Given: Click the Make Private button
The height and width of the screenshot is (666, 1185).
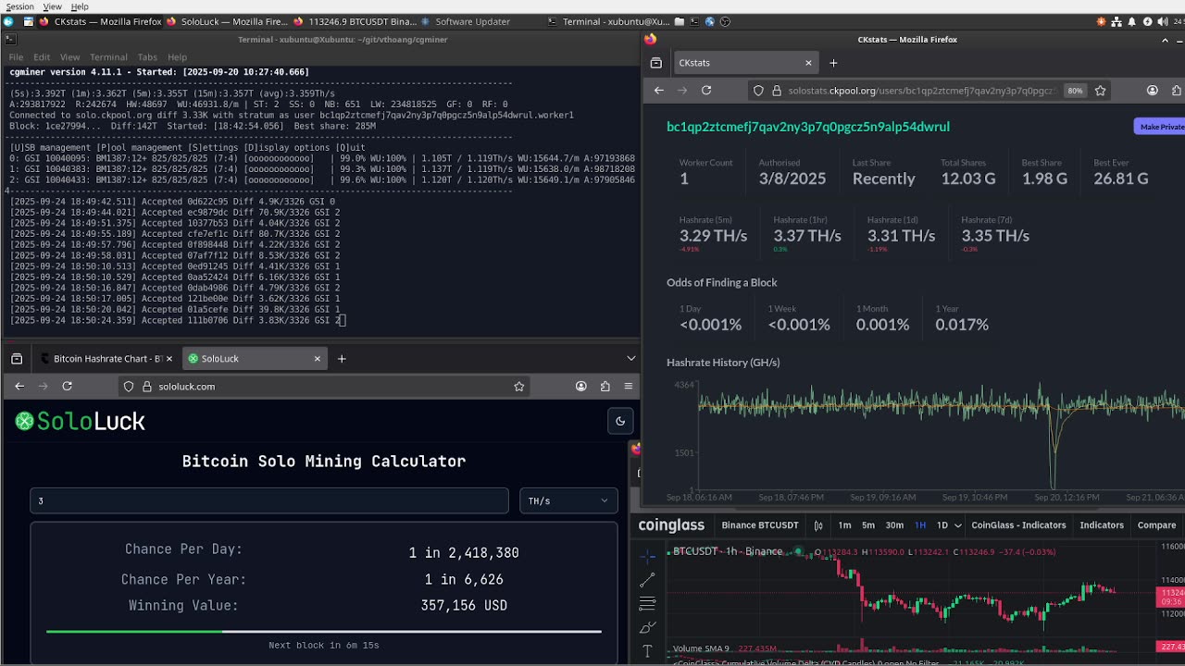Looking at the screenshot, I should [1160, 127].
